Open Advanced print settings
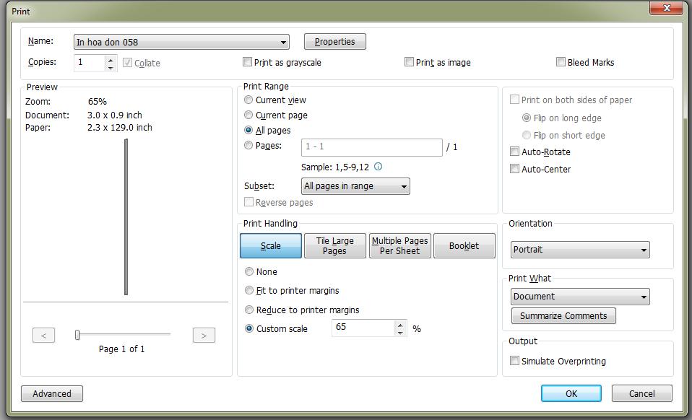The height and width of the screenshot is (420, 692). [x=52, y=393]
